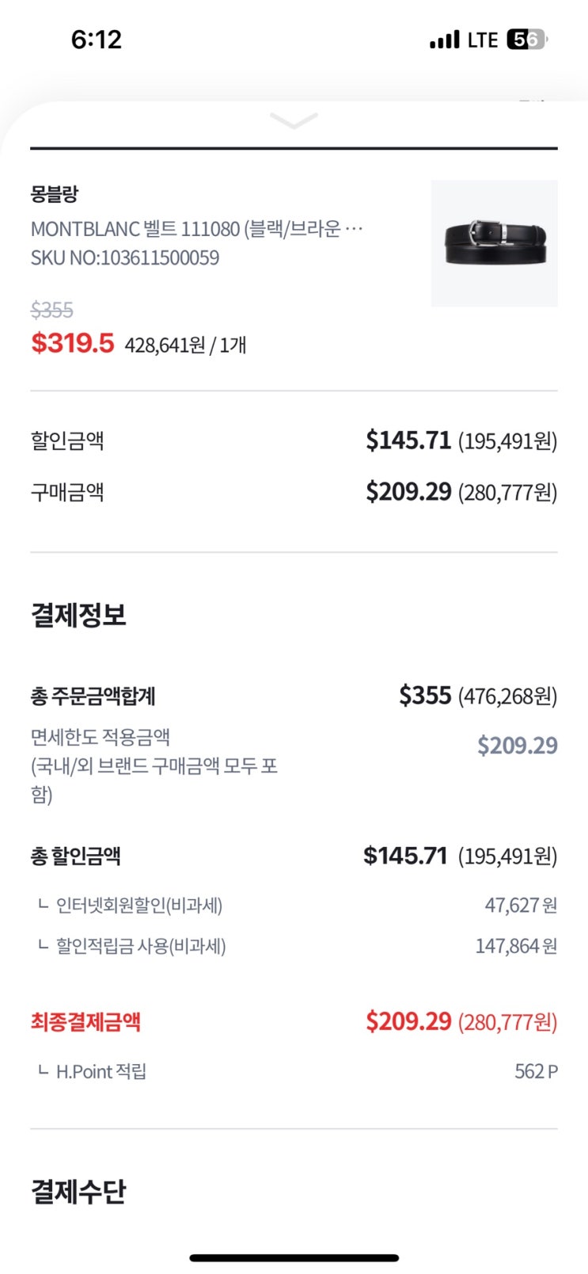Select the H.Point 적립 sub-item
The height and width of the screenshot is (1274, 588).
tap(101, 1072)
